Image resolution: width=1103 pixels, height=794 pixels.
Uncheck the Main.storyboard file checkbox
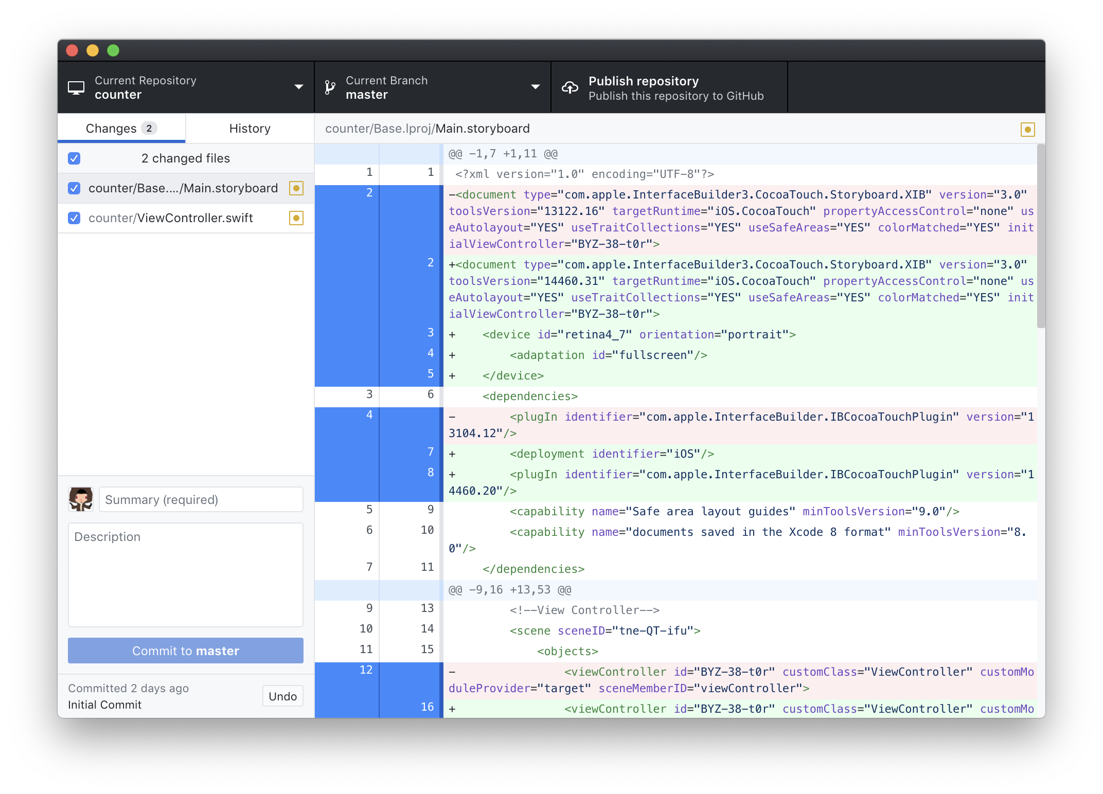tap(74, 188)
